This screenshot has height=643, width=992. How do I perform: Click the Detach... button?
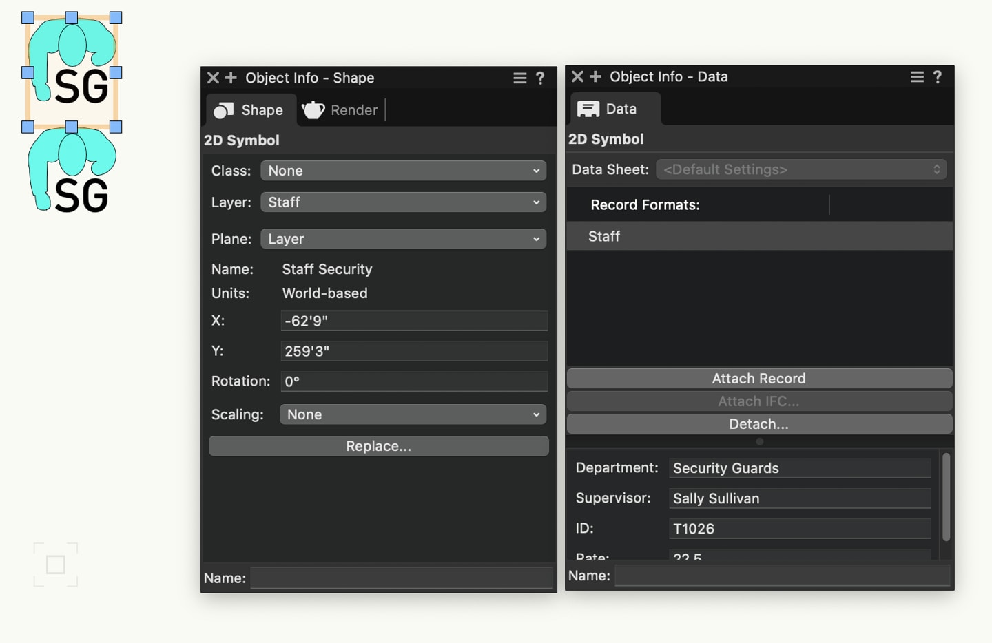tap(759, 424)
